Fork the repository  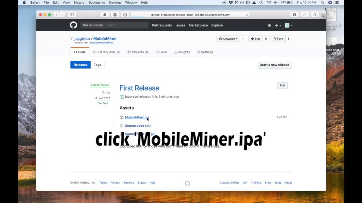coord(279,39)
